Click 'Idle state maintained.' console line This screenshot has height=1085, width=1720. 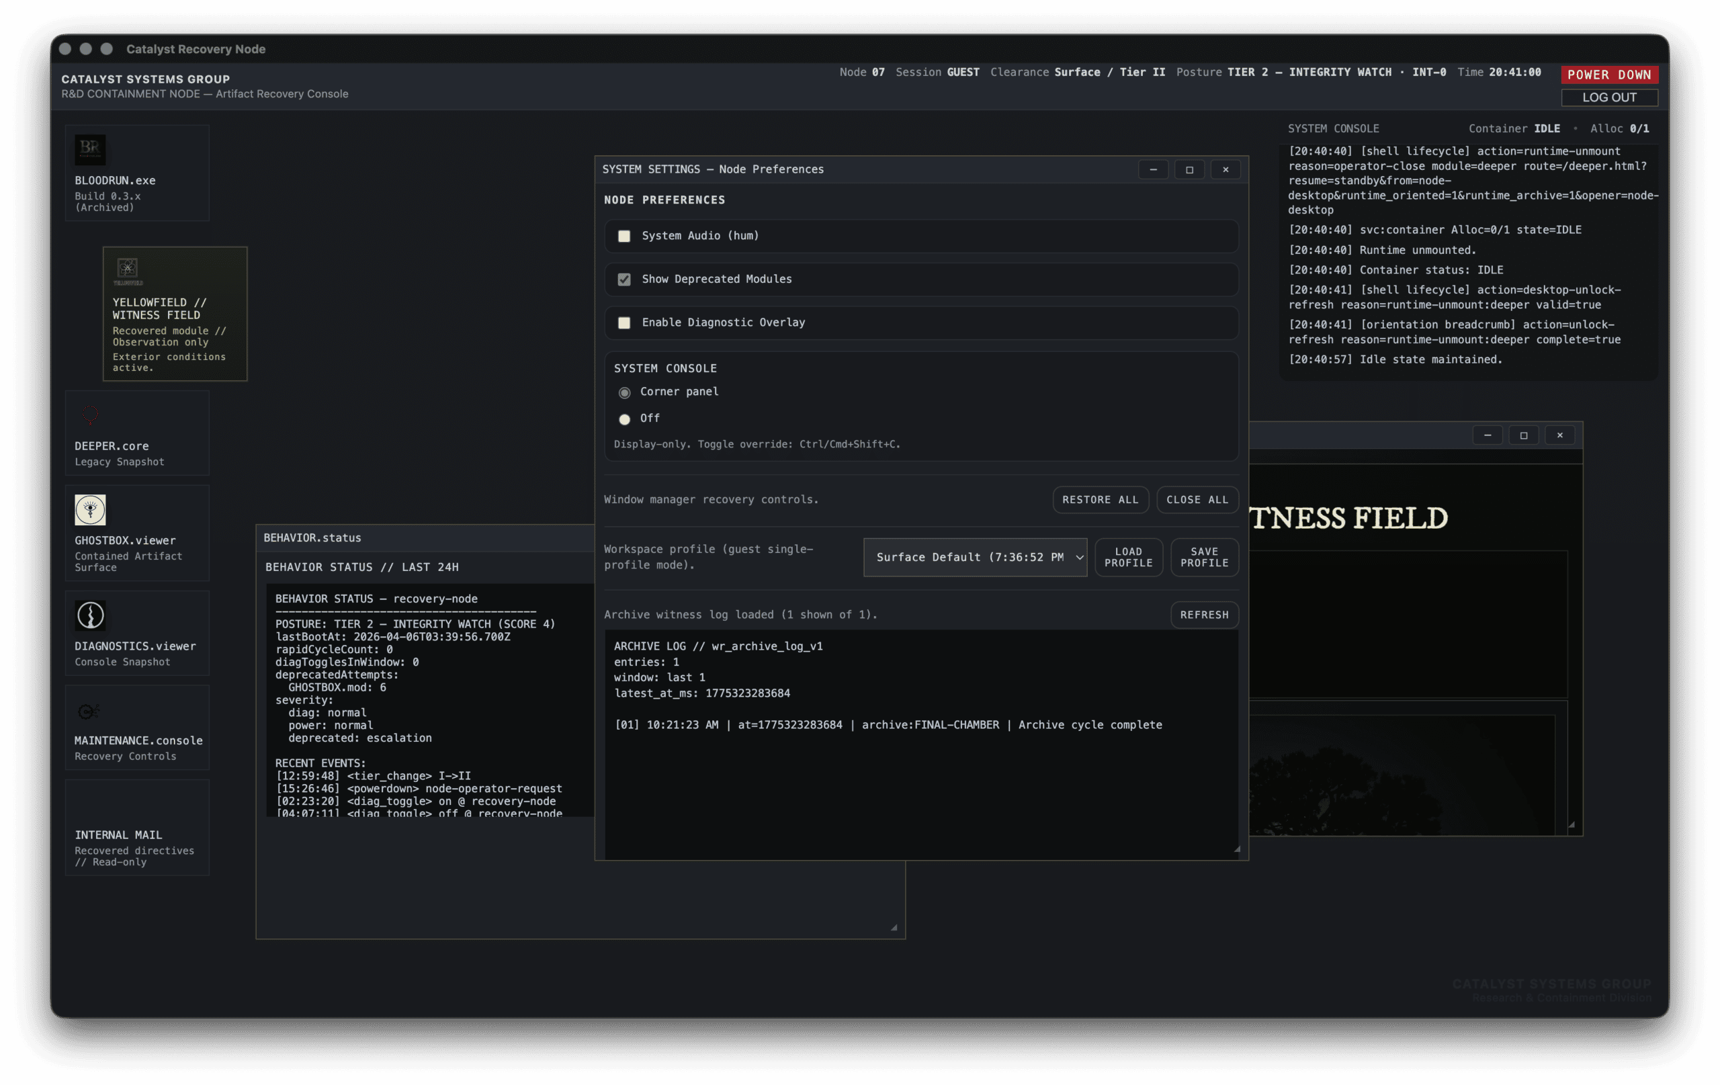[x=1395, y=359]
